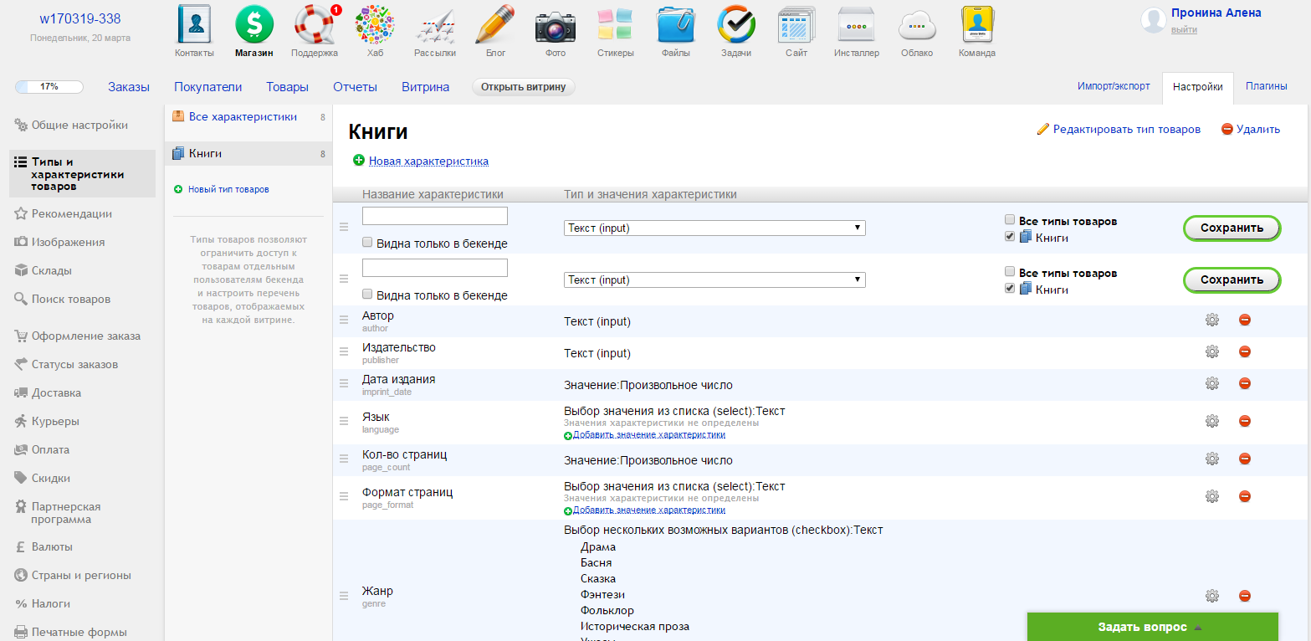Enable first 'Видна только в бекенде' checkbox
This screenshot has width=1311, height=641.
tap(368, 243)
